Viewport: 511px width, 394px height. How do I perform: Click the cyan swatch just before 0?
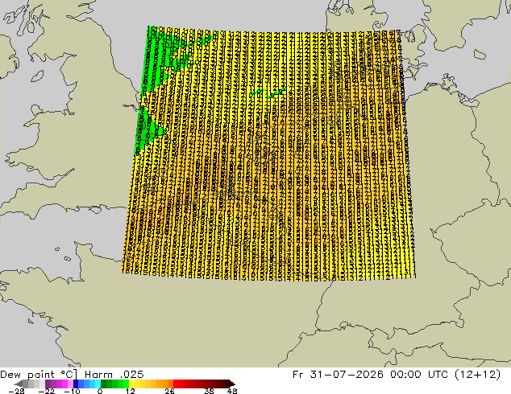pyautogui.click(x=98, y=384)
